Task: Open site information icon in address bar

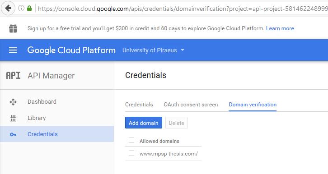Action: 21,9
